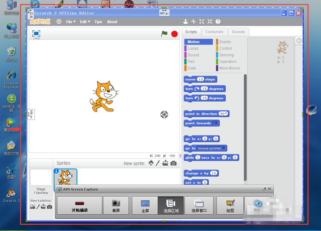This screenshot has height=231, width=321.
Task: Open block help question mark tool
Action: coord(218,22)
